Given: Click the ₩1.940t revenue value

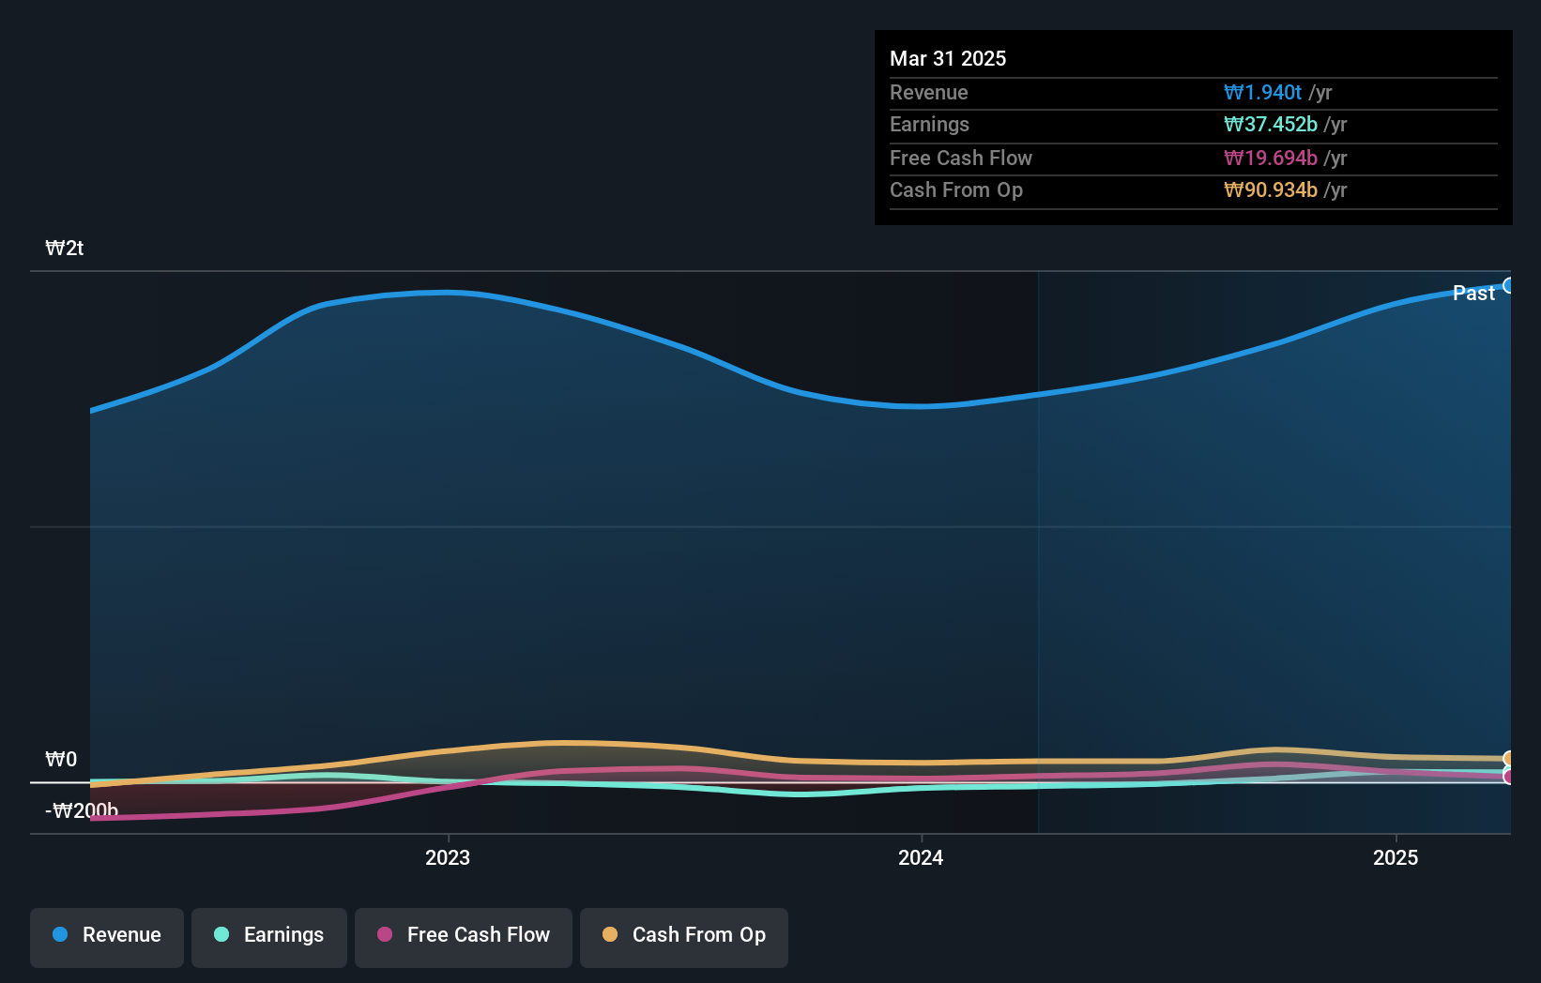Looking at the screenshot, I should pos(1262,92).
